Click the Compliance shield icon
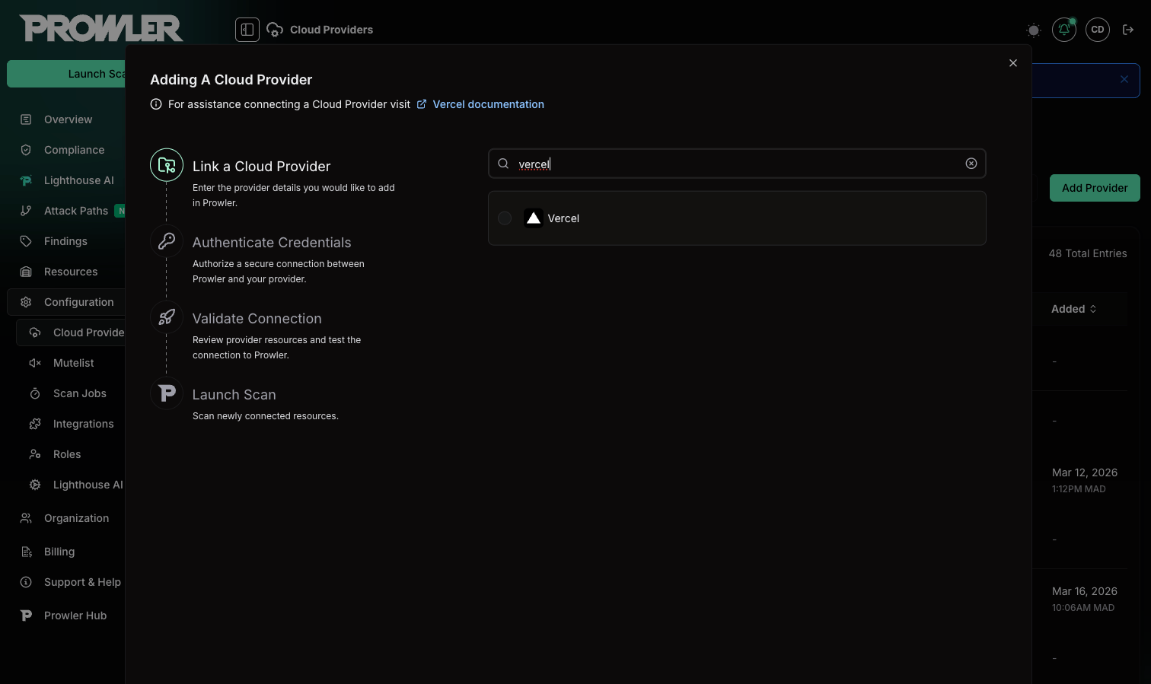This screenshot has width=1151, height=684. tap(26, 150)
